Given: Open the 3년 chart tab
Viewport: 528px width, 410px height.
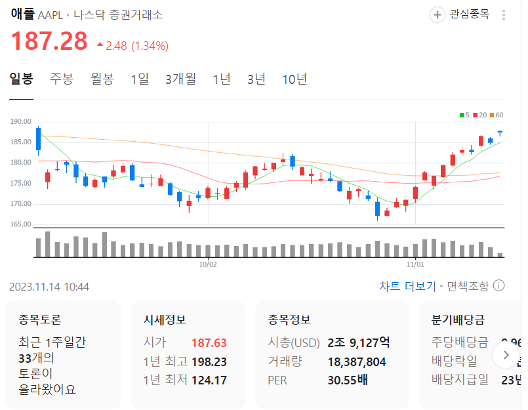Looking at the screenshot, I should (x=256, y=79).
